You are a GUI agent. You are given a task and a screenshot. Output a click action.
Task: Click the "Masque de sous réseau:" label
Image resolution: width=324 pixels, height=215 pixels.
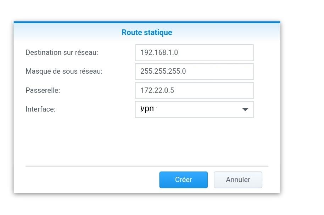click(64, 71)
